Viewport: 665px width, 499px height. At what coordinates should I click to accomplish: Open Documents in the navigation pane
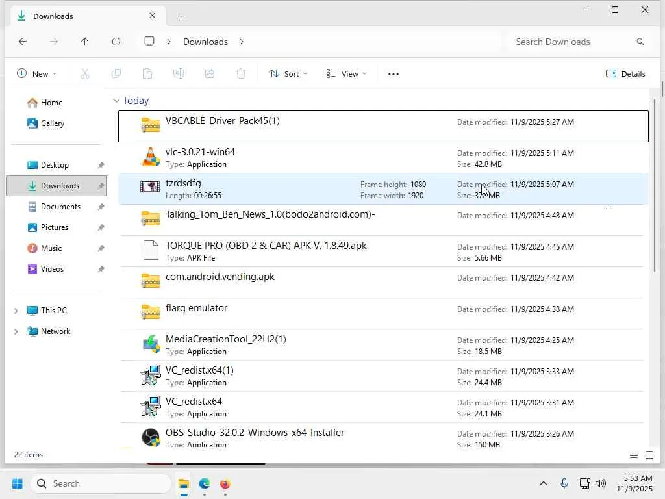60,207
